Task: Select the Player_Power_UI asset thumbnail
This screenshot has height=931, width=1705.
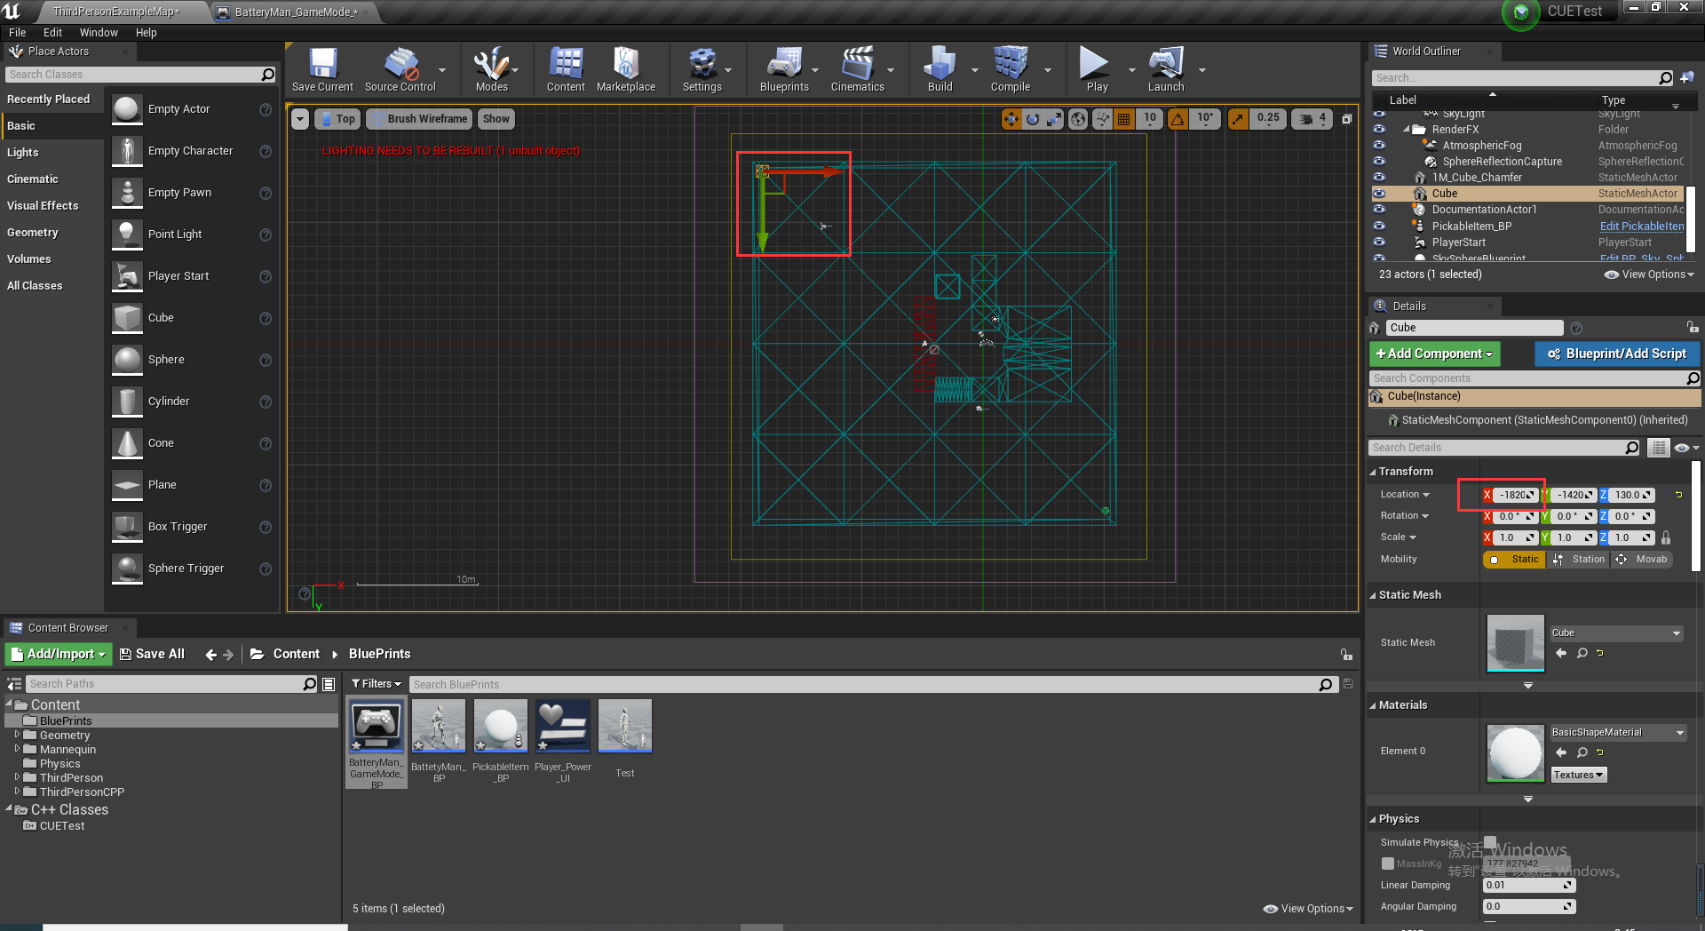Action: click(563, 726)
